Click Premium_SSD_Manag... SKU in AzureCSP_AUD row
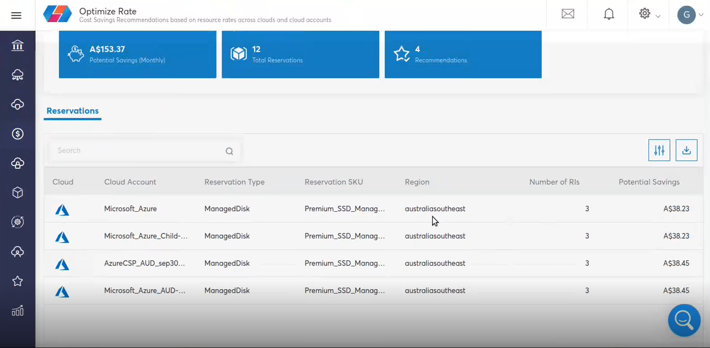This screenshot has width=710, height=348. point(345,263)
